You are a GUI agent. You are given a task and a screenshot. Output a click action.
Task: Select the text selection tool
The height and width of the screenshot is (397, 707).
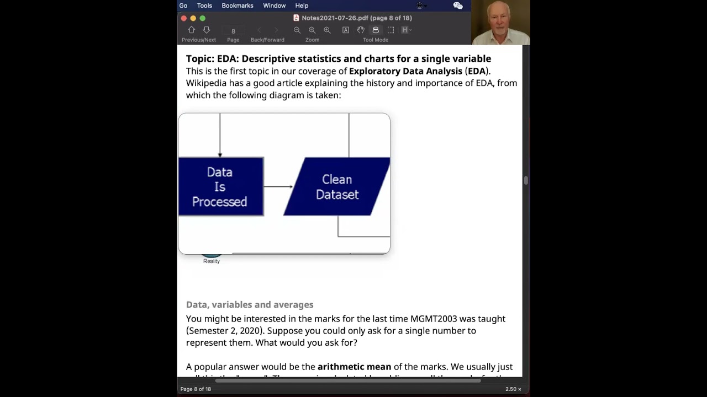point(346,30)
